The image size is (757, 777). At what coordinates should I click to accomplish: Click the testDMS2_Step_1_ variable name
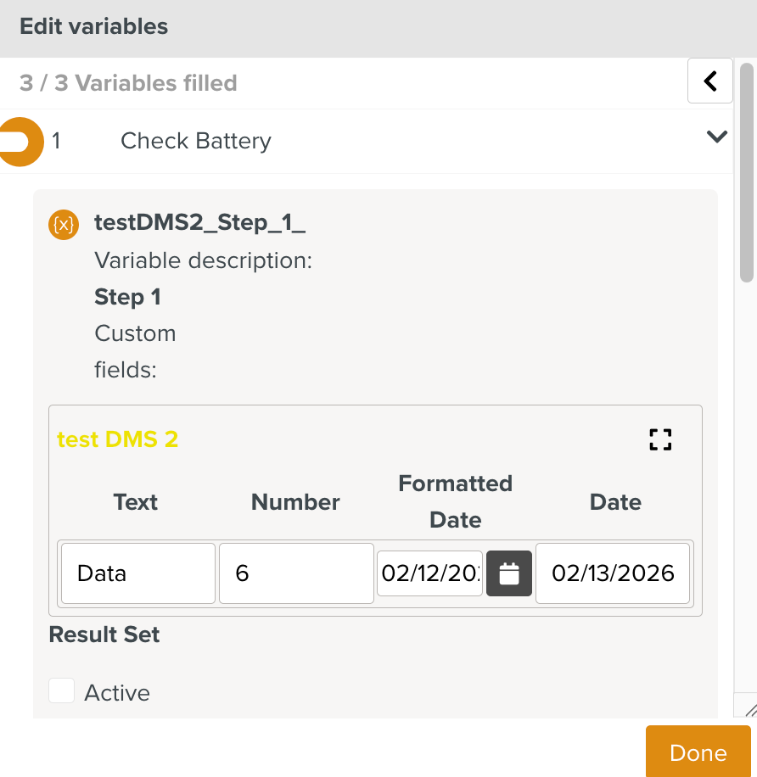(199, 223)
